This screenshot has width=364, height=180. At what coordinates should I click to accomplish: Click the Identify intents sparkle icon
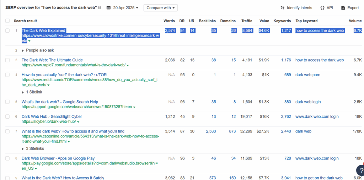283,8
